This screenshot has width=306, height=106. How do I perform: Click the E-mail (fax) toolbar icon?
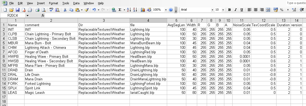click(30, 10)
